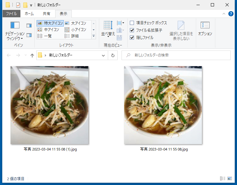The height and width of the screenshot is (185, 237).
Task: Toggle the preview pane icon
Action: coord(29,26)
